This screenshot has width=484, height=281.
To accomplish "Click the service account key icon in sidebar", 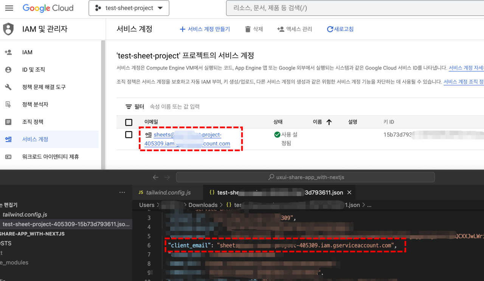I will pyautogui.click(x=8, y=139).
